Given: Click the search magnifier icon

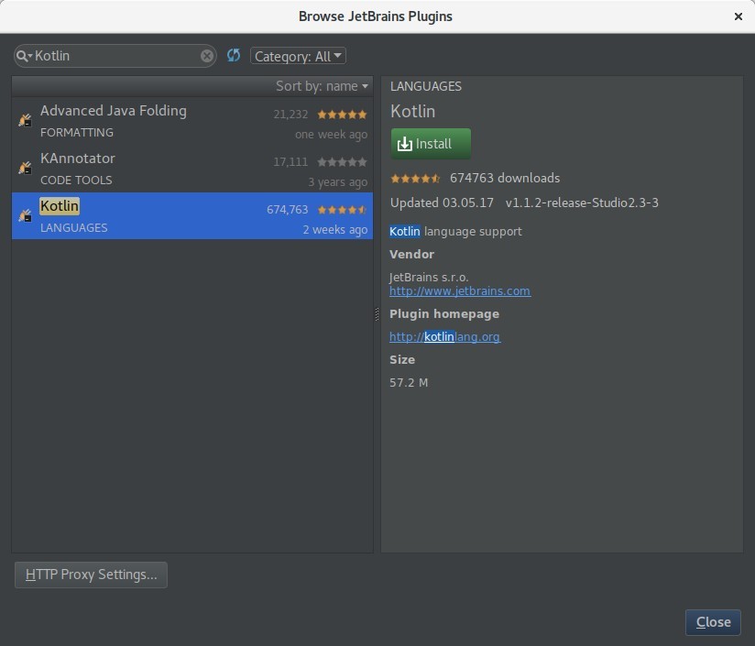Looking at the screenshot, I should click(x=24, y=56).
